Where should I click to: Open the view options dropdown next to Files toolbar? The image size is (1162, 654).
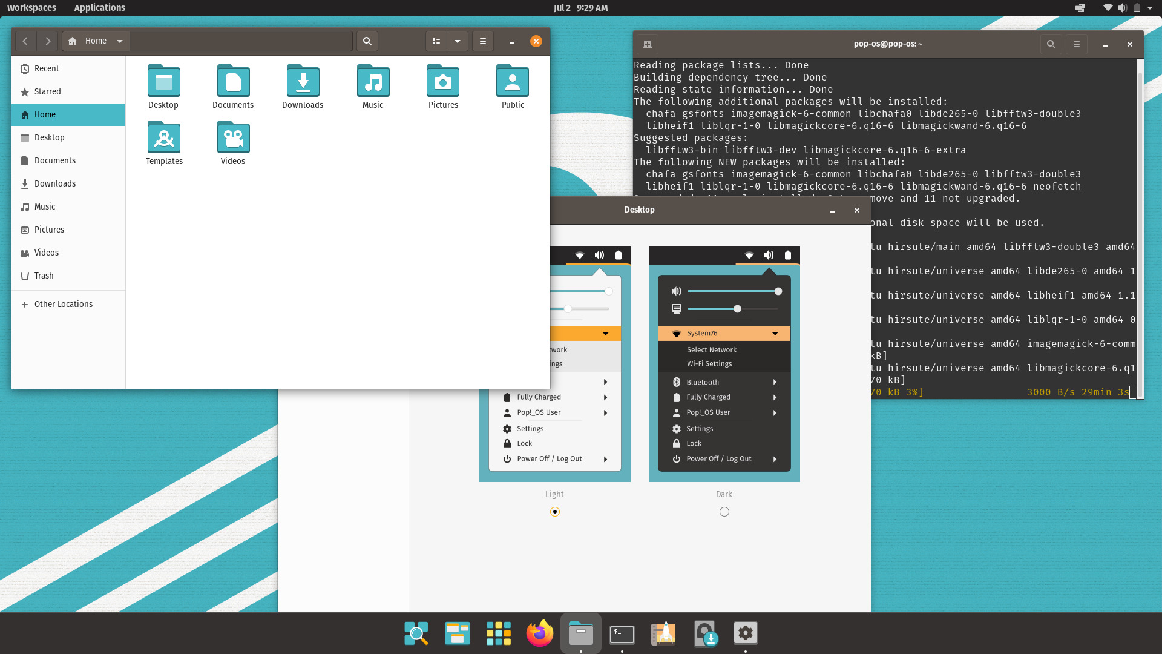(x=457, y=41)
